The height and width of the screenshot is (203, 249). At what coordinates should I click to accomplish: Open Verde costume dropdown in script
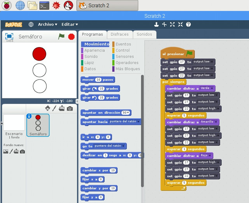pyautogui.click(x=207, y=88)
